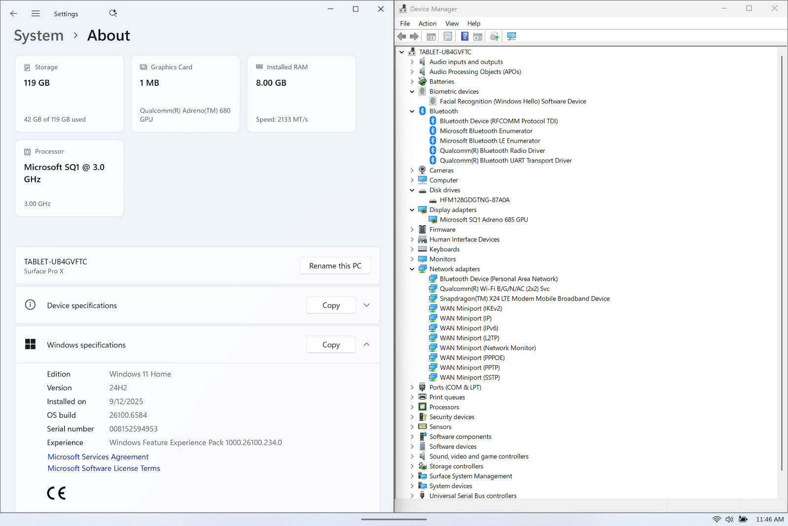Click the battery icon in system tray
This screenshot has height=526, width=788.
(743, 519)
